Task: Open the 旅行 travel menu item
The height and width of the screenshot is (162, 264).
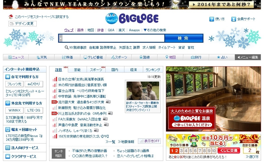Action: (196, 57)
